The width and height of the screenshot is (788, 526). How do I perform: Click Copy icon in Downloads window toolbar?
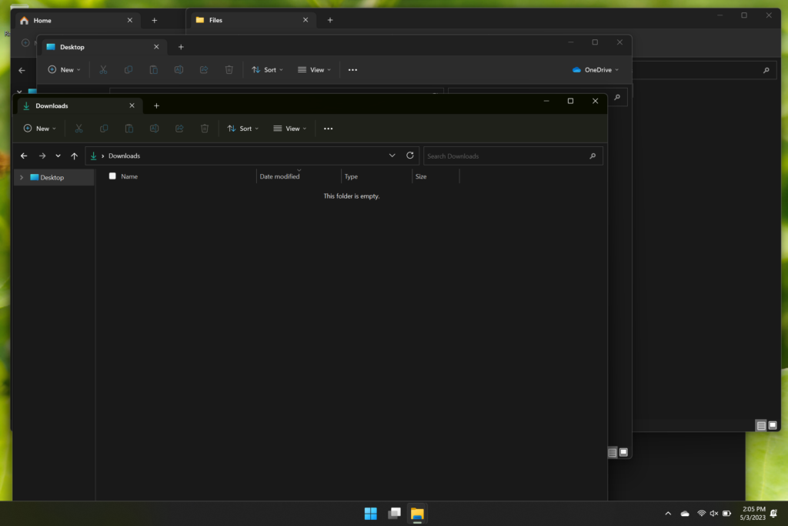[x=104, y=129]
